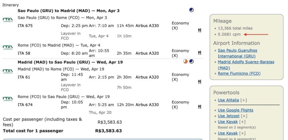This screenshot has height=140, width=288.
Task: Expand the [+] options next to Use Jetcost
Action: [244, 116]
